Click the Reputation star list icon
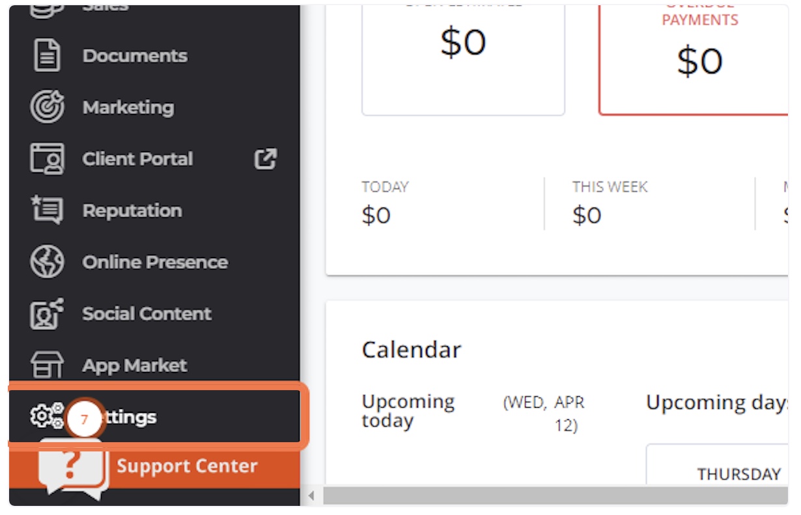This screenshot has width=801, height=515. 47,210
